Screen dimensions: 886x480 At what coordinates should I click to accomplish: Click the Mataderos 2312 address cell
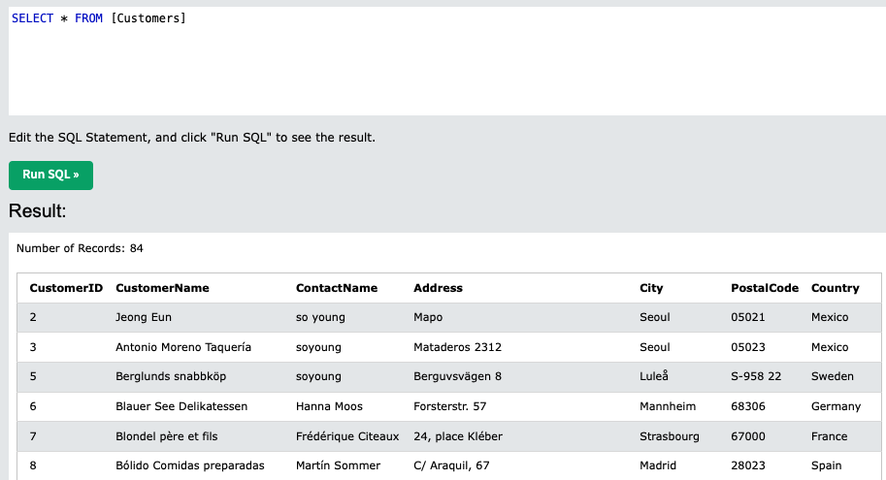[458, 347]
